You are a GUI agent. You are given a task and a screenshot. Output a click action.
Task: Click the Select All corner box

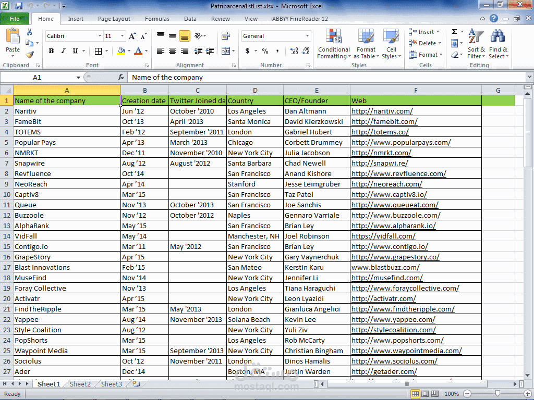coord(6,90)
